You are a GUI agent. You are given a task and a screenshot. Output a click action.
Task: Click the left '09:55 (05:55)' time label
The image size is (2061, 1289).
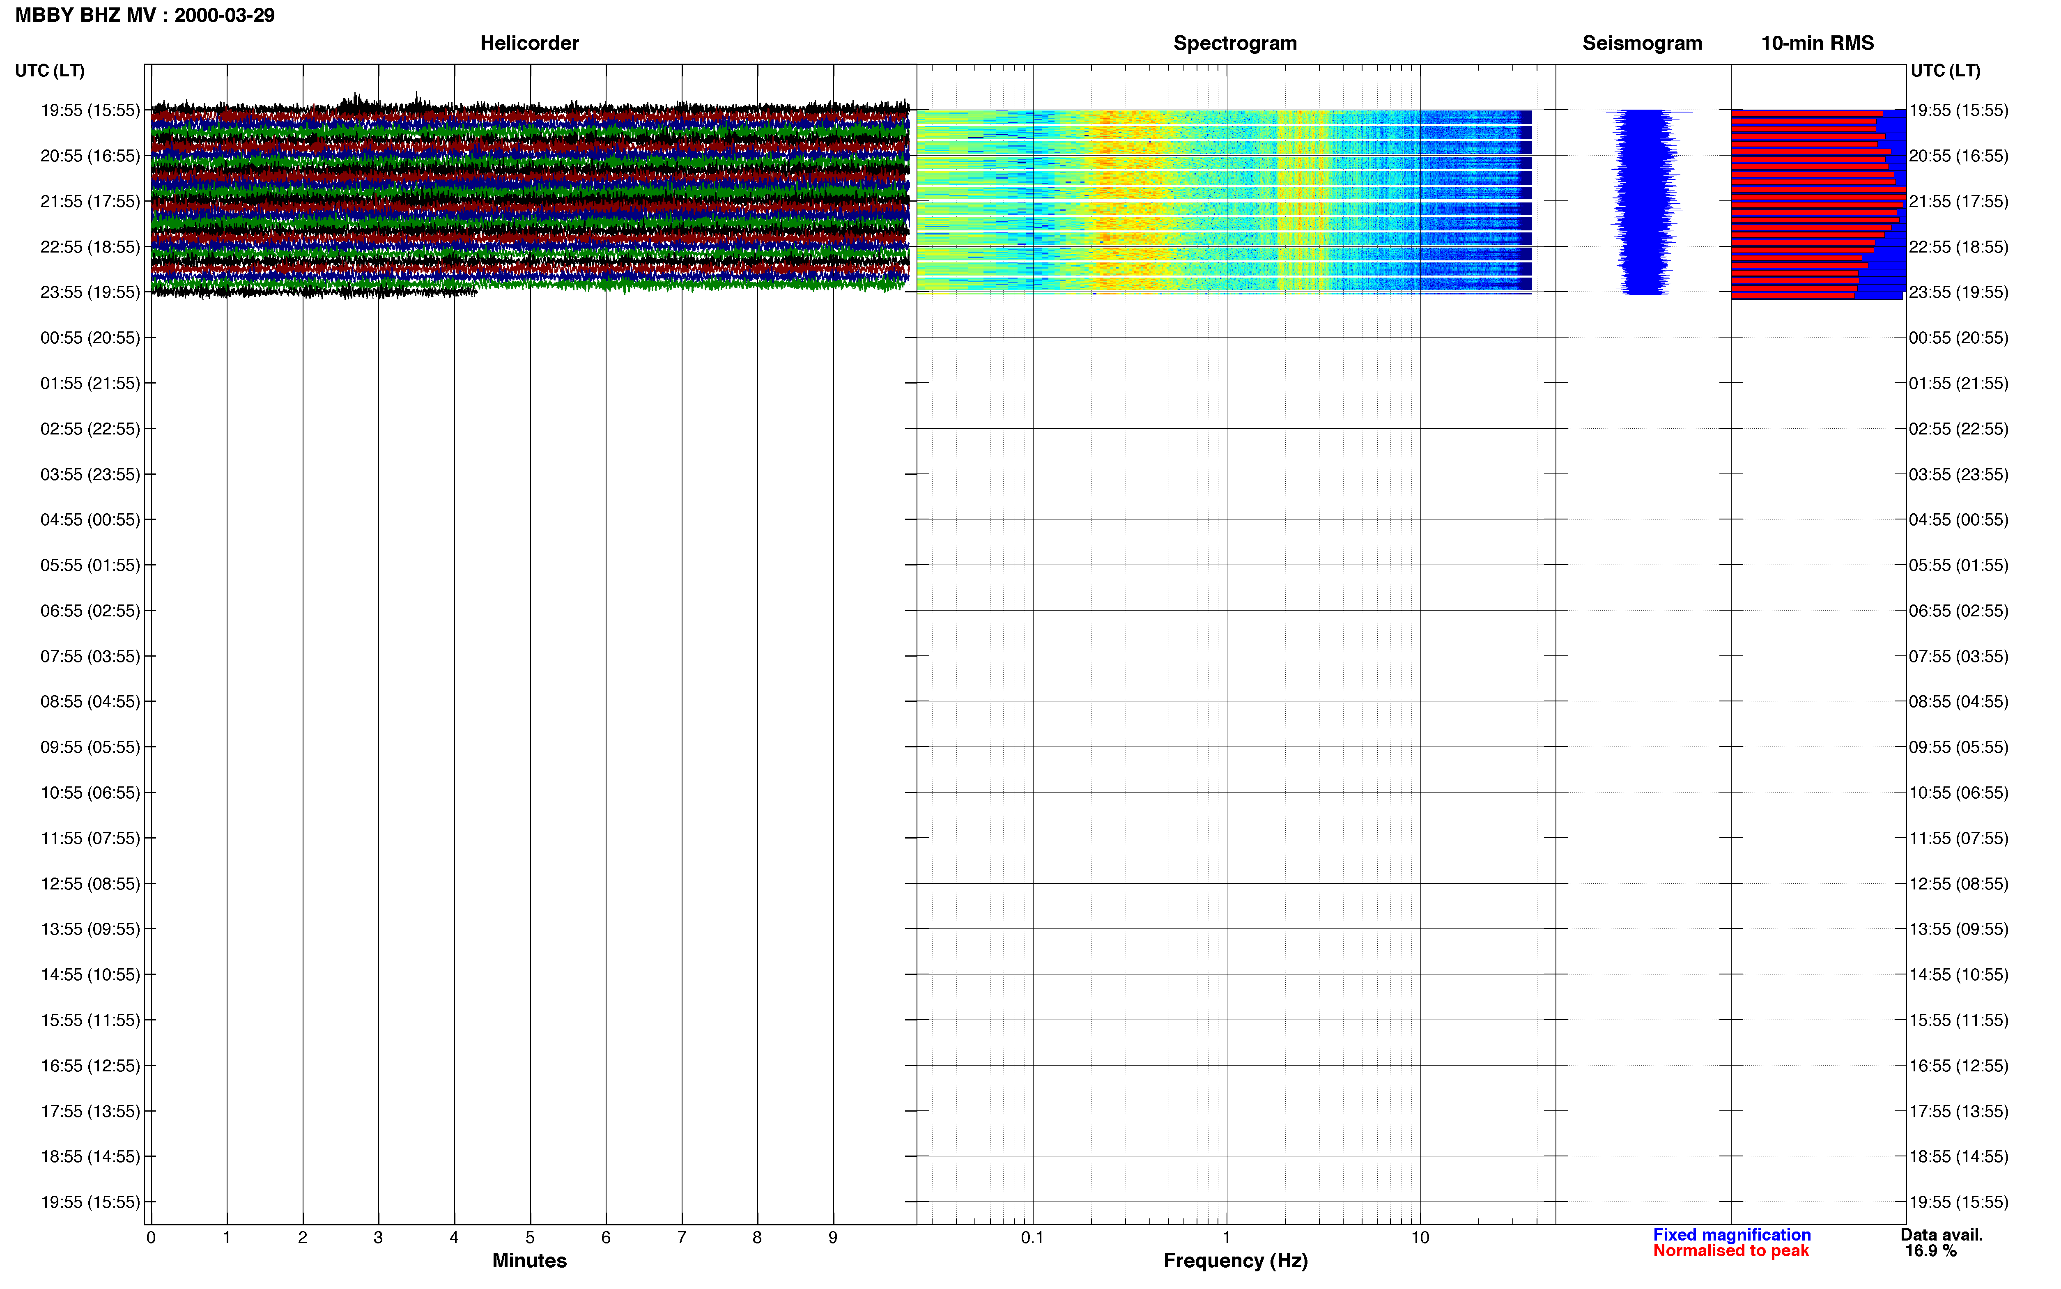[x=90, y=747]
